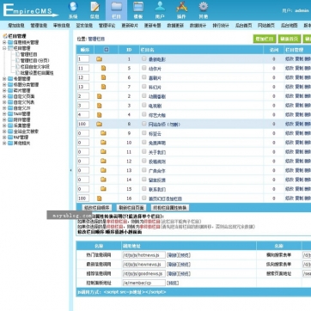Click the /e/member/cp address input field
Viewport: 311px width, 311px height.
(144, 283)
